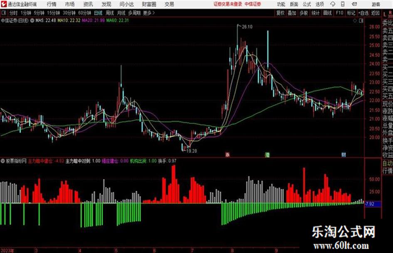Click the MA60: 22.31 label
The image size is (393, 253).
tap(118, 20)
